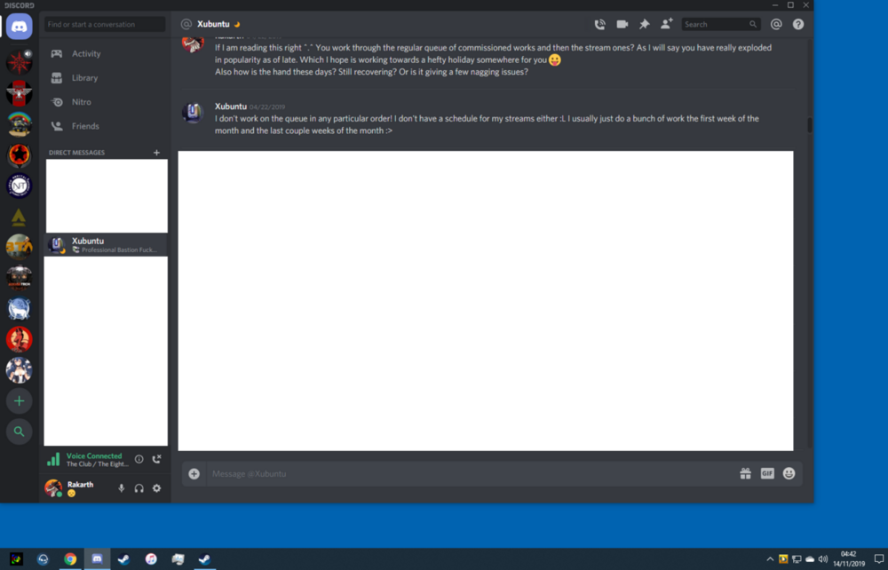
Task: Click the Xubuntu name in the chat header
Action: [x=213, y=24]
